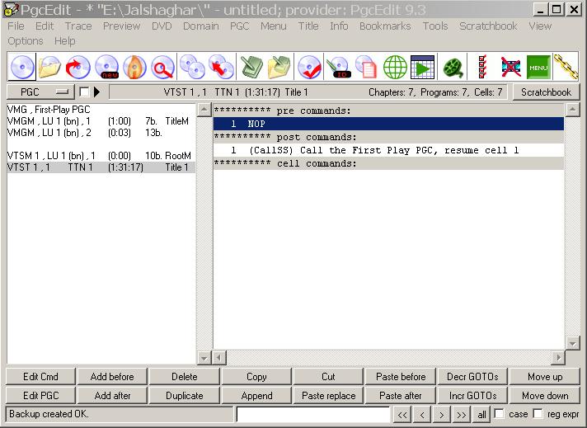Click the search input field
The image size is (587, 428).
click(x=313, y=414)
